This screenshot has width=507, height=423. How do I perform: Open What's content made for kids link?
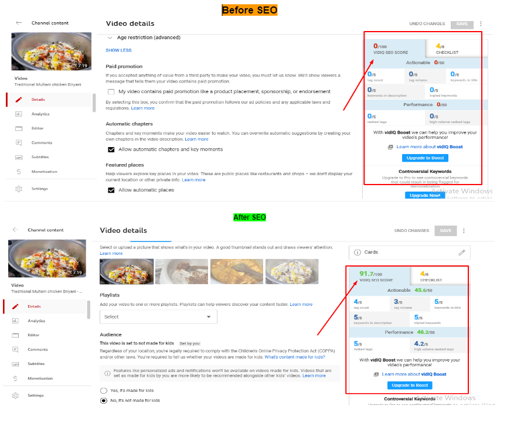pos(295,357)
